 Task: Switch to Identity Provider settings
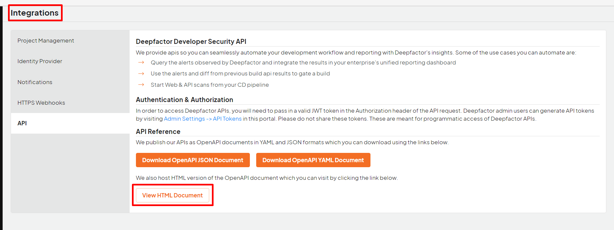point(70,61)
